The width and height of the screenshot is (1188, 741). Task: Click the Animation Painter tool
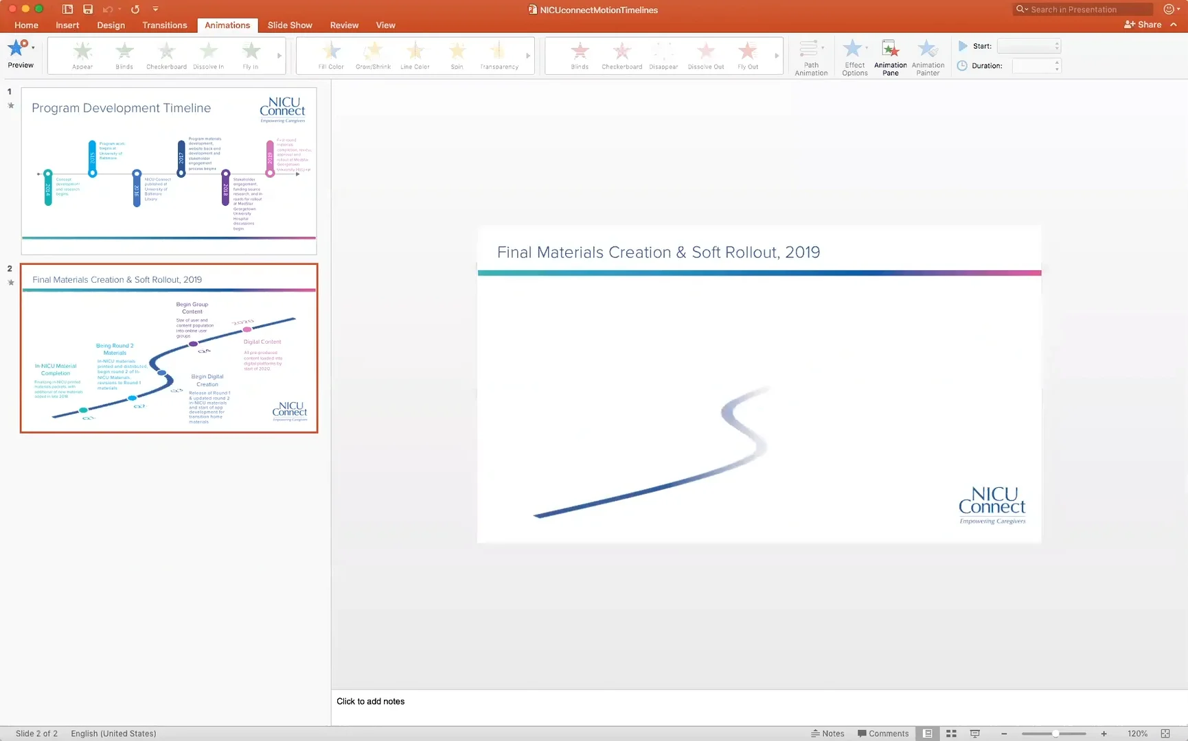click(x=928, y=58)
